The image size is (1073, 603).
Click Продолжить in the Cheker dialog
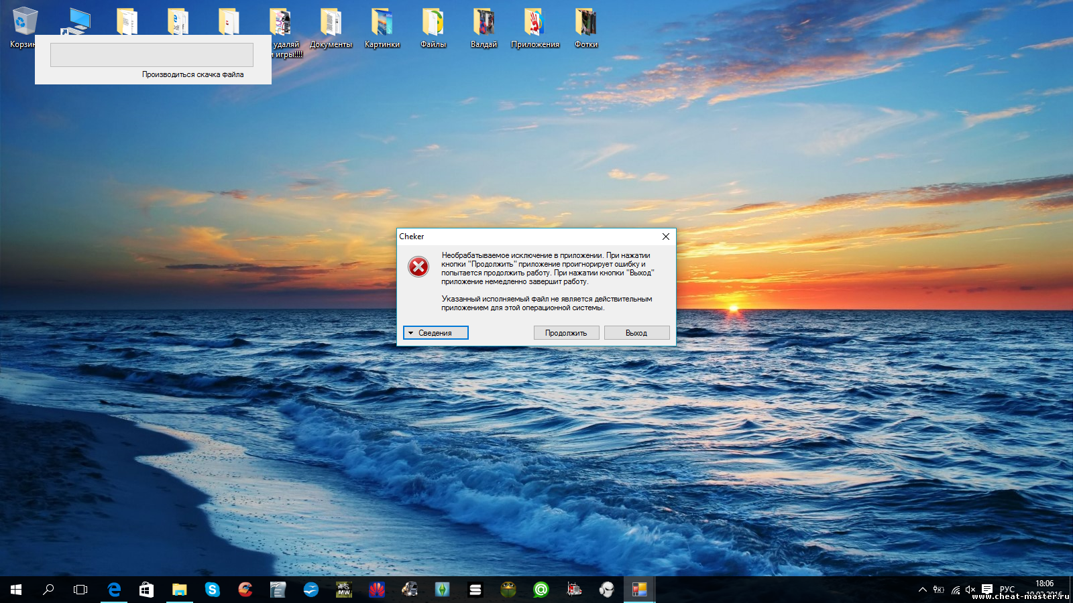[x=566, y=333]
